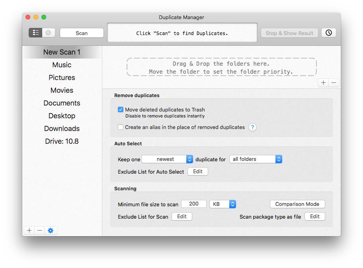This screenshot has height=268, width=363.
Task: Open Comparison Mode options
Action: point(297,203)
